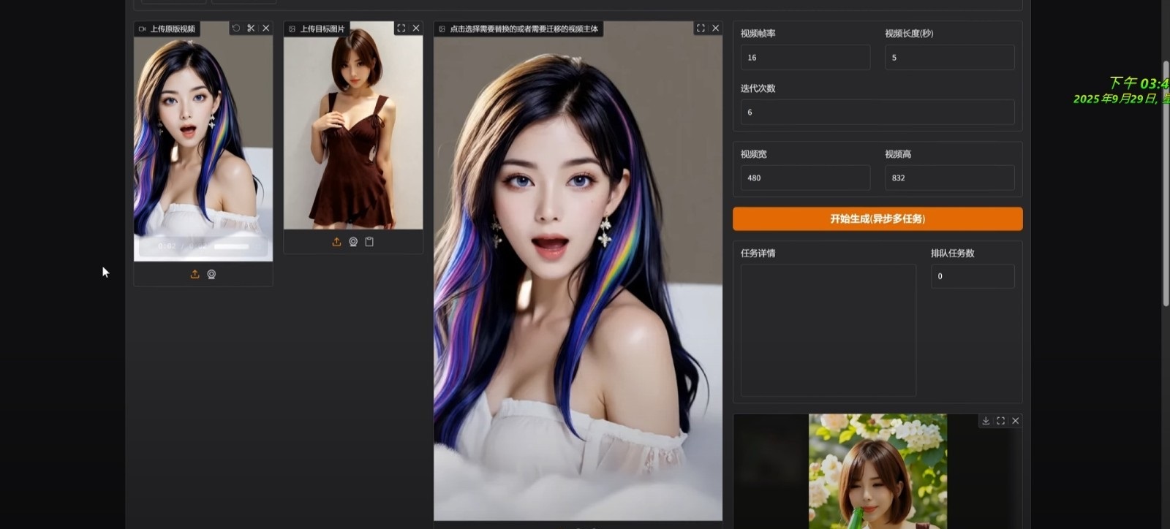Click the 视频高 input field
Viewport: 1170px width, 529px height.
click(950, 178)
